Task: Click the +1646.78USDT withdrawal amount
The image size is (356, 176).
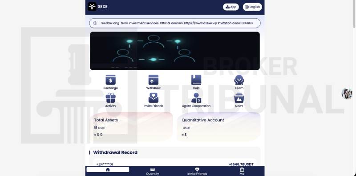Action: pos(241,164)
